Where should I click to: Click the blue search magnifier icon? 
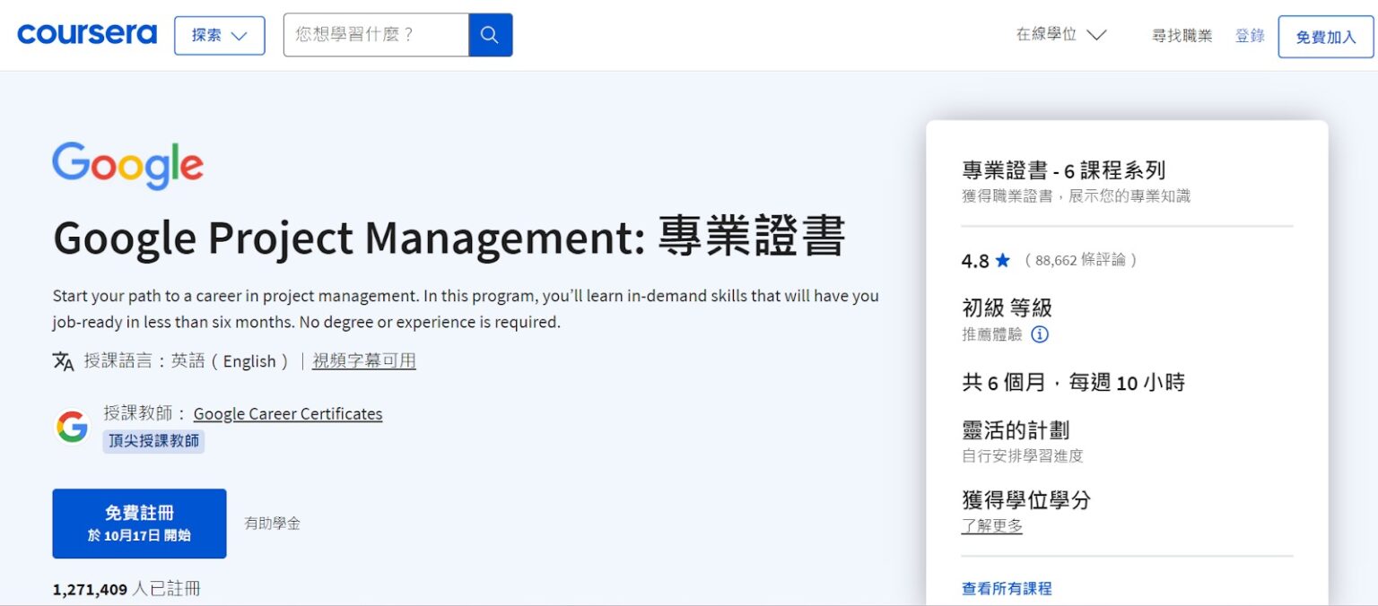(x=490, y=34)
